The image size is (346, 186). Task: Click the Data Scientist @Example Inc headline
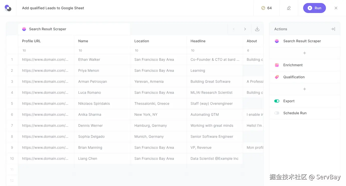click(215, 158)
